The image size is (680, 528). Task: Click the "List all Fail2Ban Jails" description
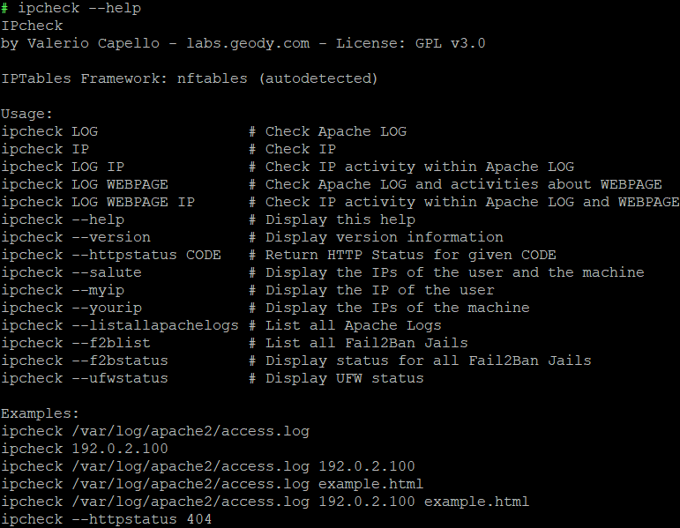pyautogui.click(x=367, y=343)
